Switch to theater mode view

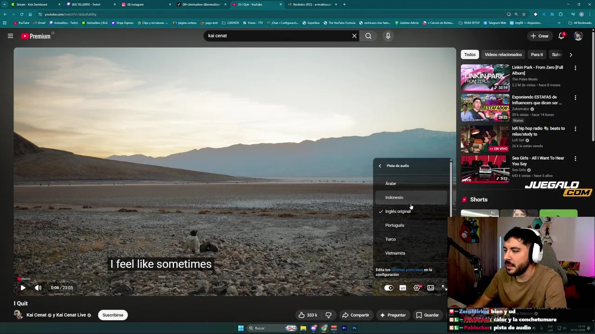(430, 288)
